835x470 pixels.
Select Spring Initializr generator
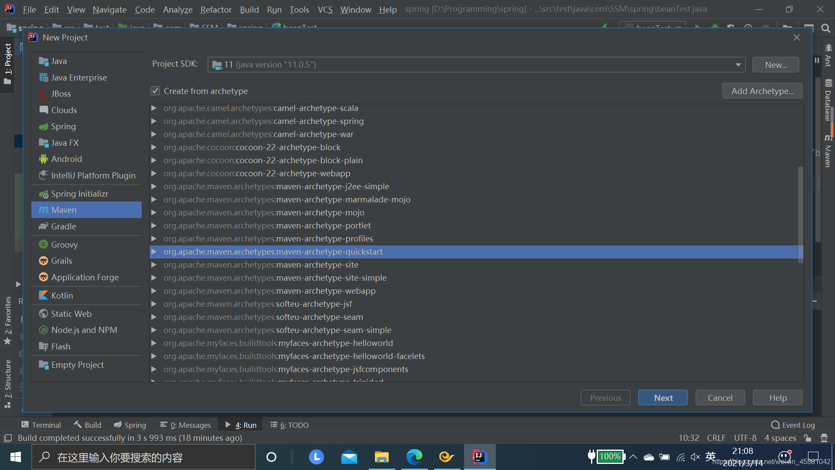87,194
